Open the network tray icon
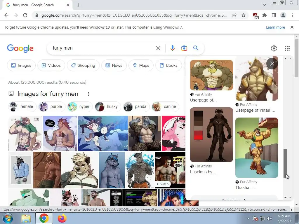The width and height of the screenshot is (299, 224). tap(263, 218)
